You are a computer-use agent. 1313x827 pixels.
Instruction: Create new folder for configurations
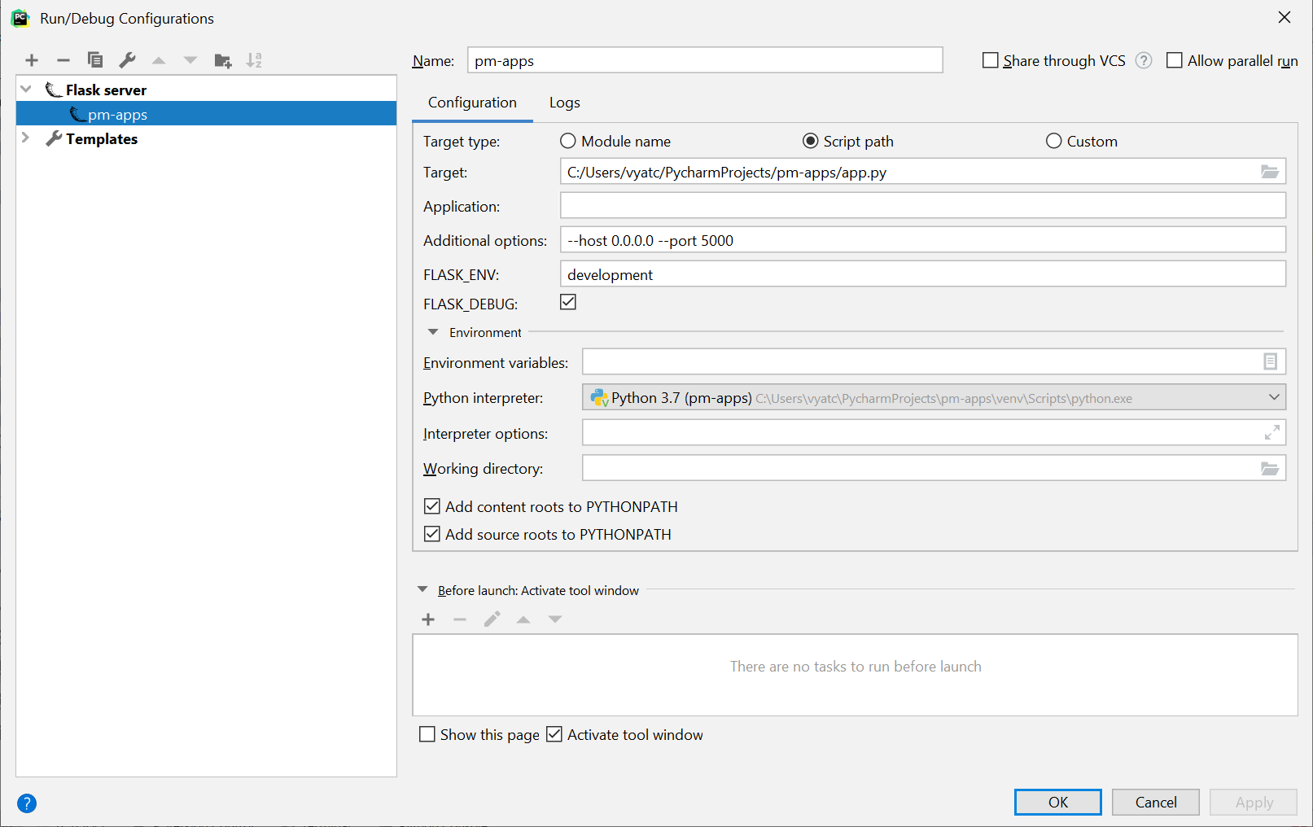pos(223,60)
